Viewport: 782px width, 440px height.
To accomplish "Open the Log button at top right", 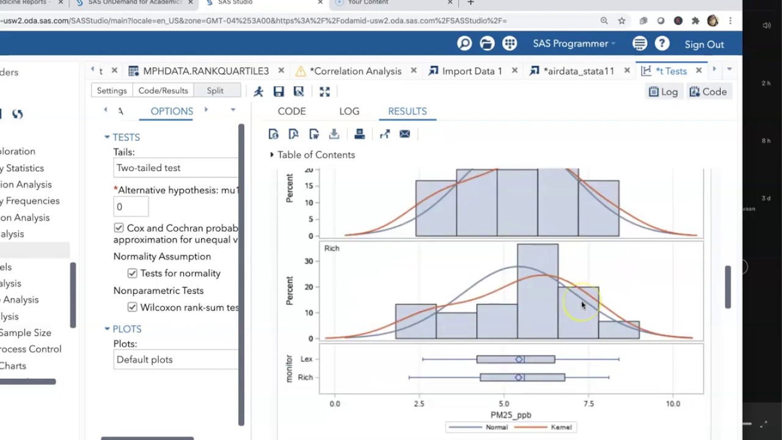I will click(x=663, y=92).
